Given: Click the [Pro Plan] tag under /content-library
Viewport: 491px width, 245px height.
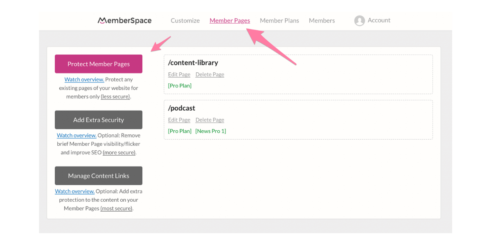Looking at the screenshot, I should coord(180,86).
